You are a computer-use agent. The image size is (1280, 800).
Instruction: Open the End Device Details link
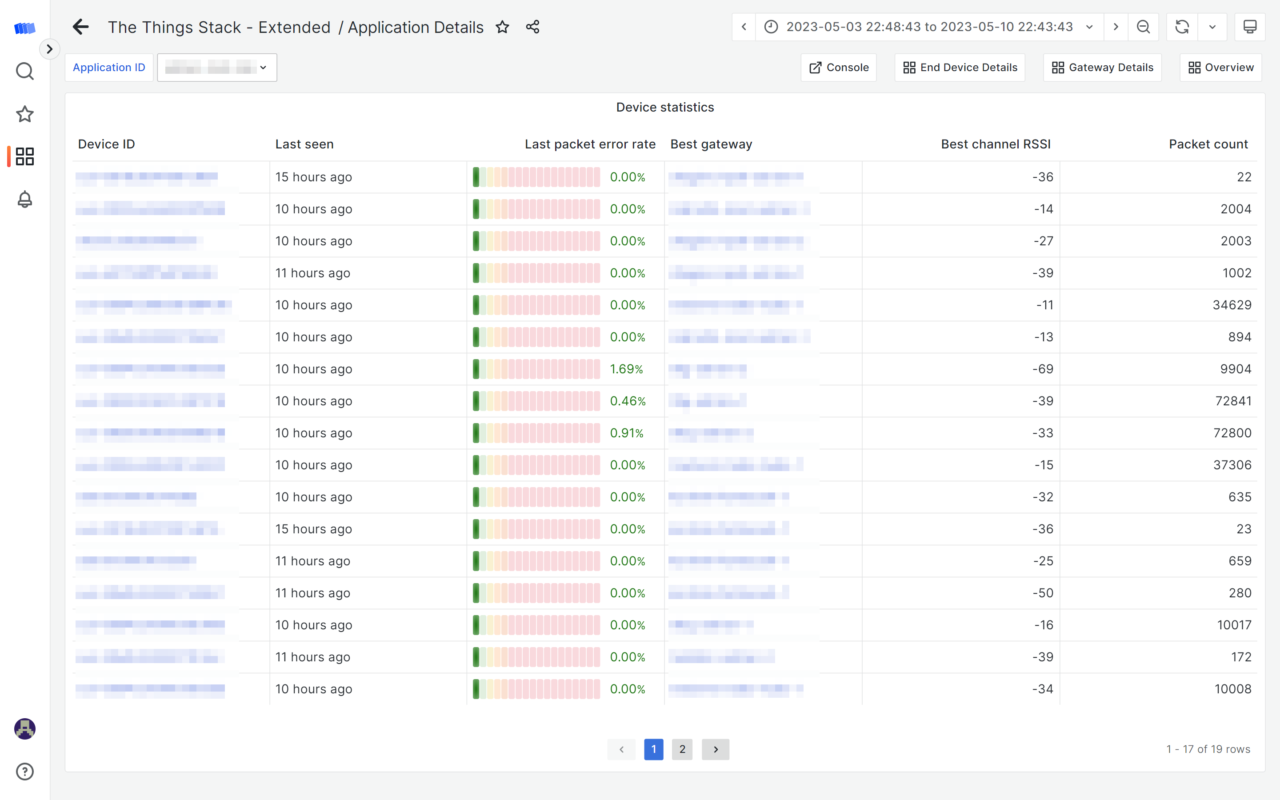(960, 68)
